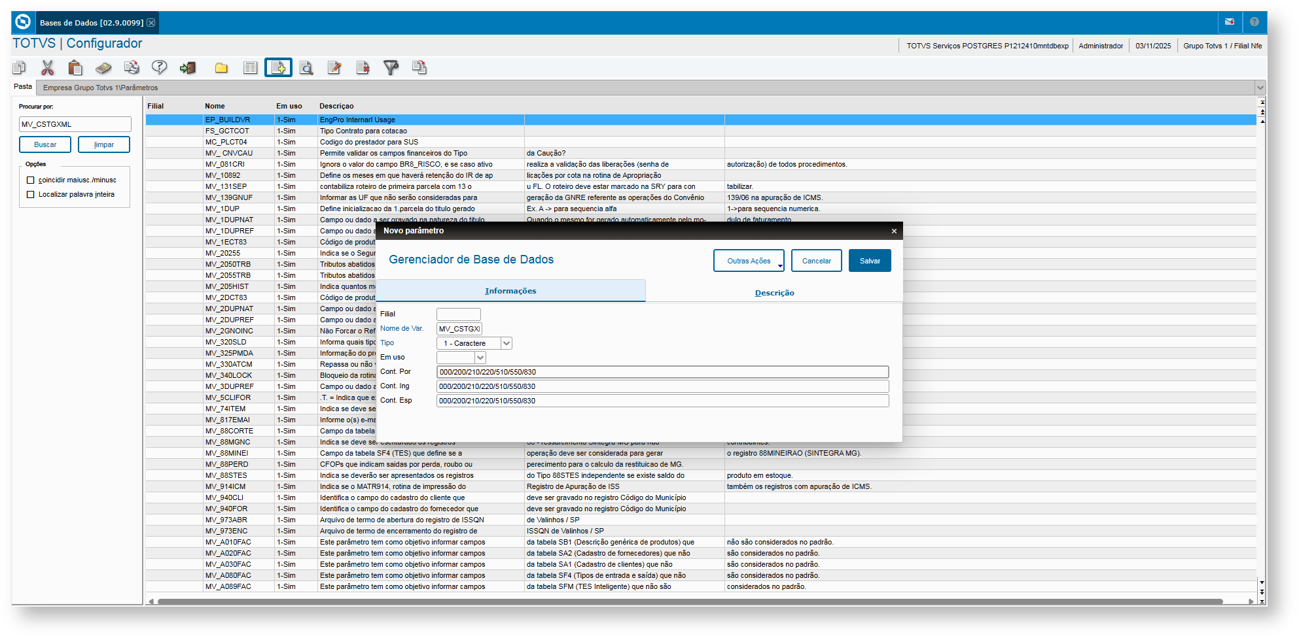Select the EP_BUILDVR row
Viewport: 1299px width, 638px height.
[x=701, y=120]
